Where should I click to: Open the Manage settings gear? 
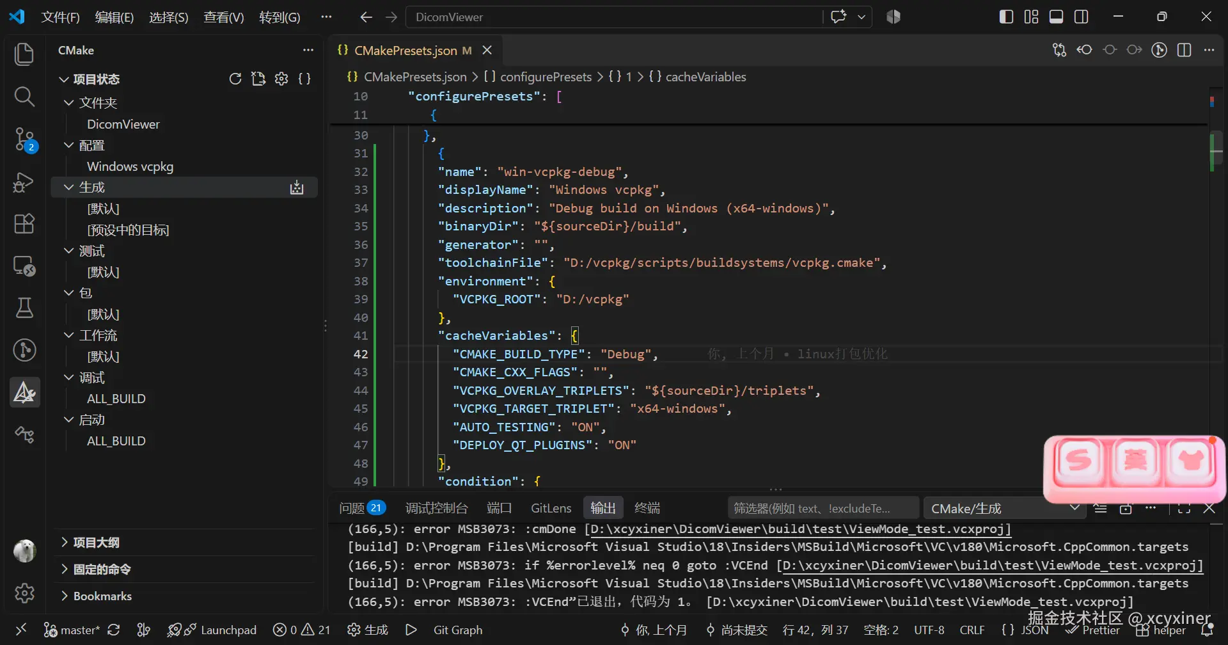click(24, 593)
